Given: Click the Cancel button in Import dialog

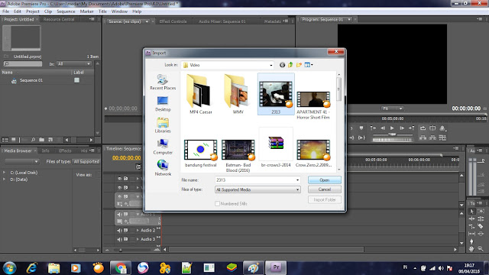Looking at the screenshot, I should pos(324,189).
